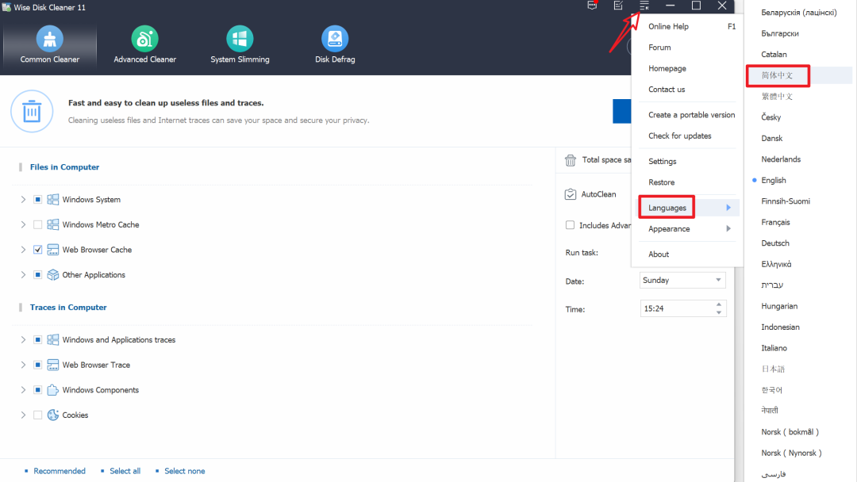Enable the Cookies checkbox

(38, 415)
